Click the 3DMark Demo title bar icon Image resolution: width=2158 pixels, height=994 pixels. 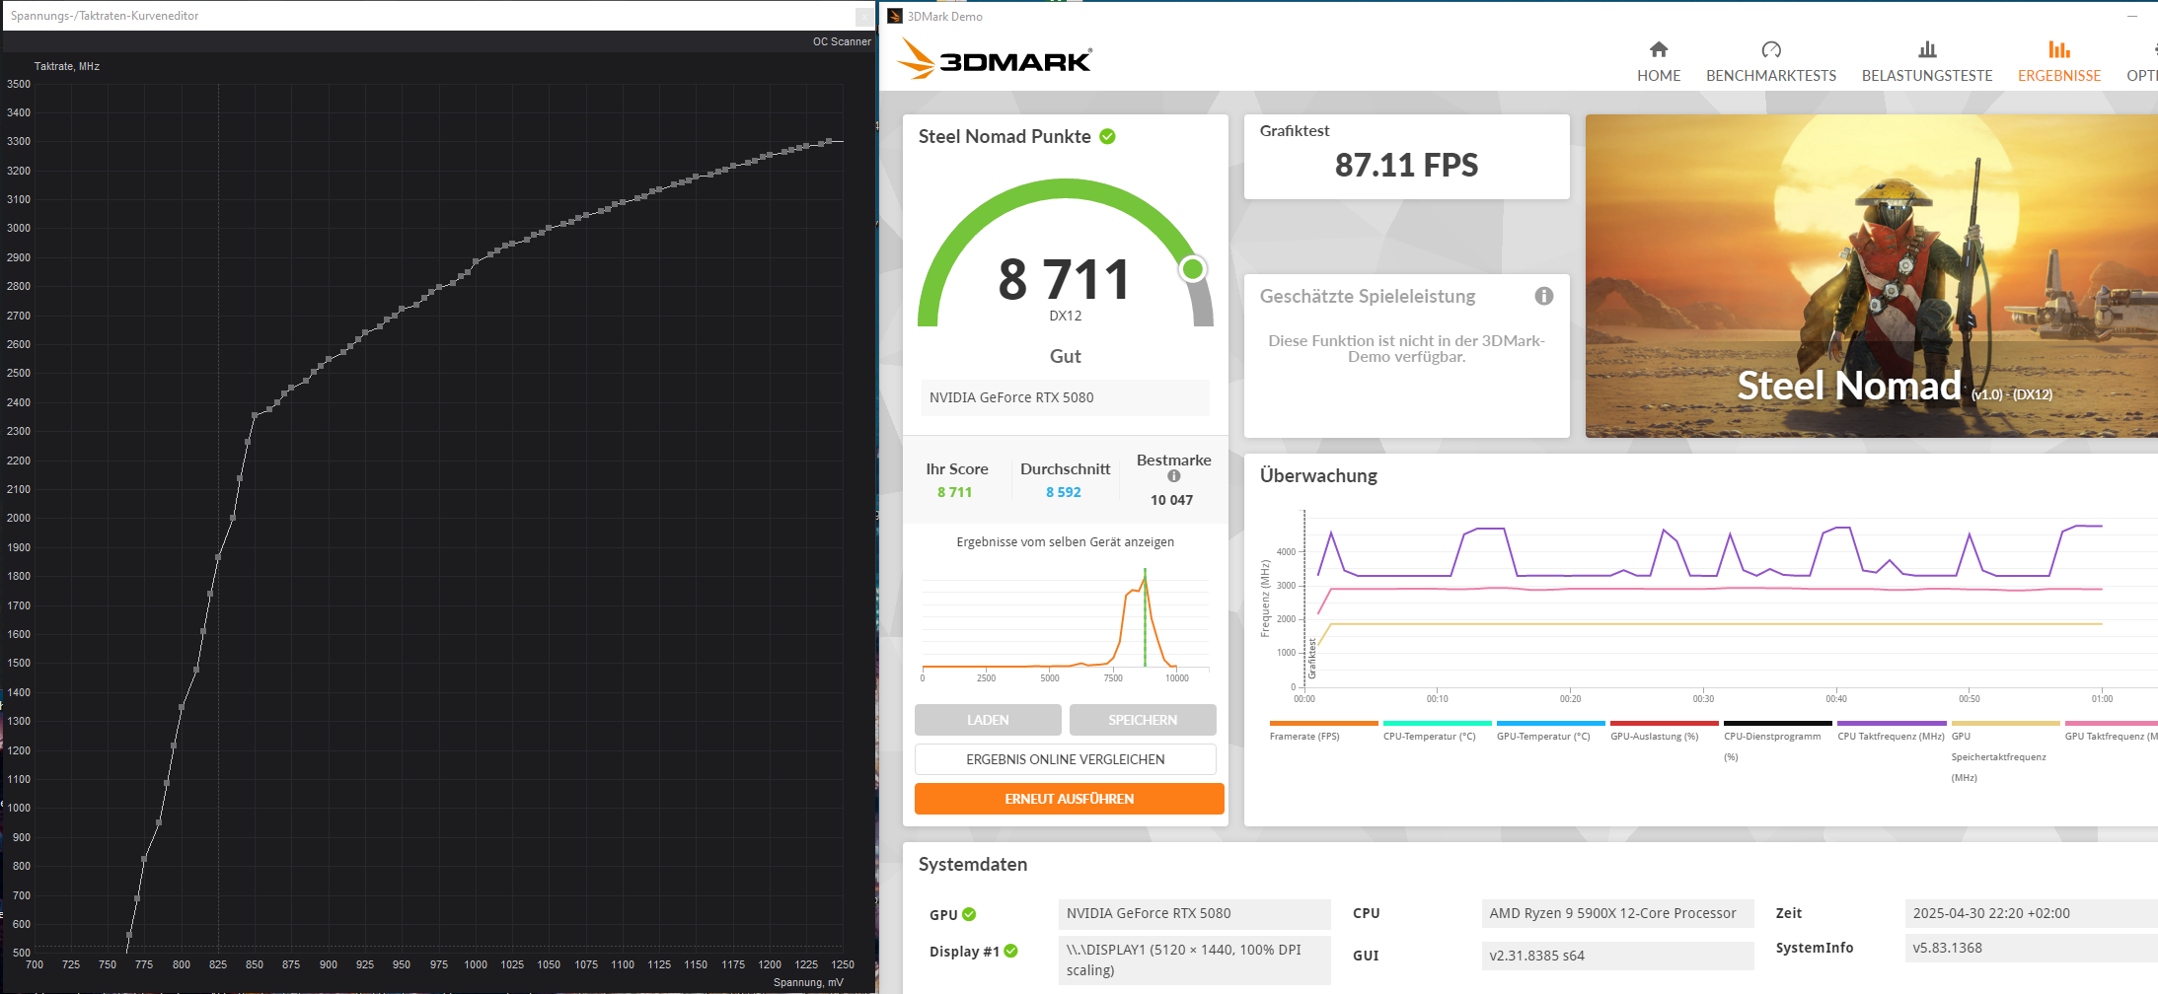[x=895, y=16]
